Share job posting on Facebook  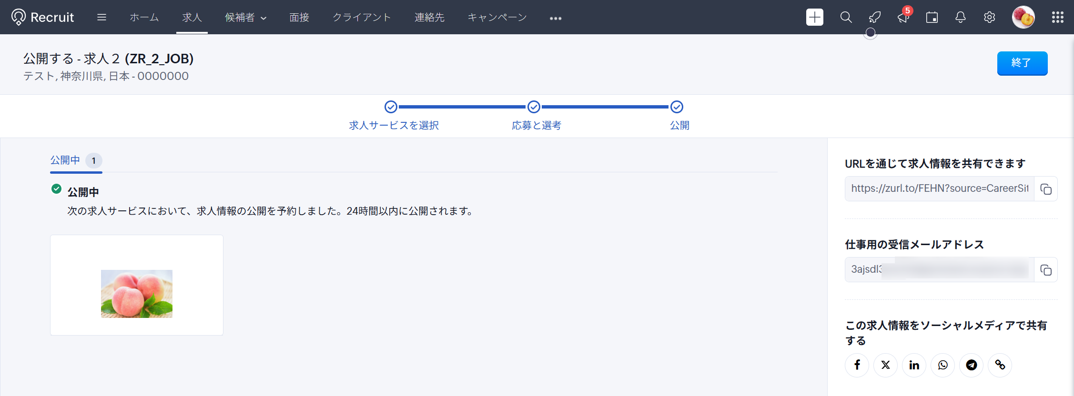click(857, 365)
